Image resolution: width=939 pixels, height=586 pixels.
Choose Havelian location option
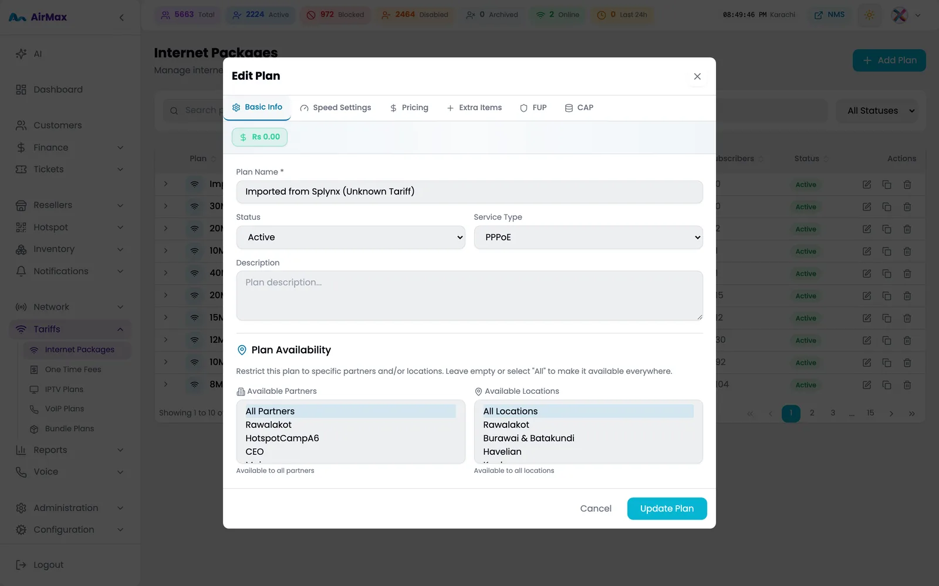[588, 452]
